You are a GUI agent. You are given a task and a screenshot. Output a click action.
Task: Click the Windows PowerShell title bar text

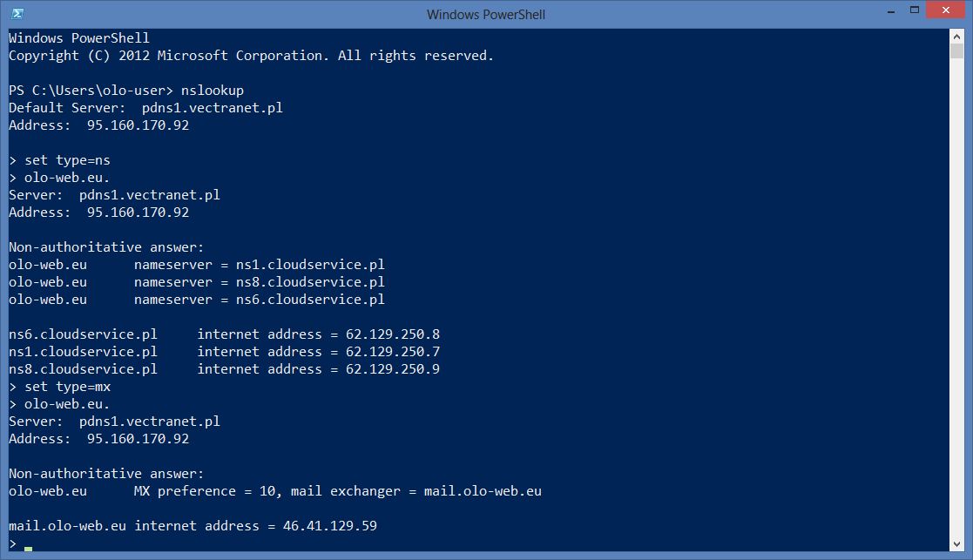[x=486, y=14]
